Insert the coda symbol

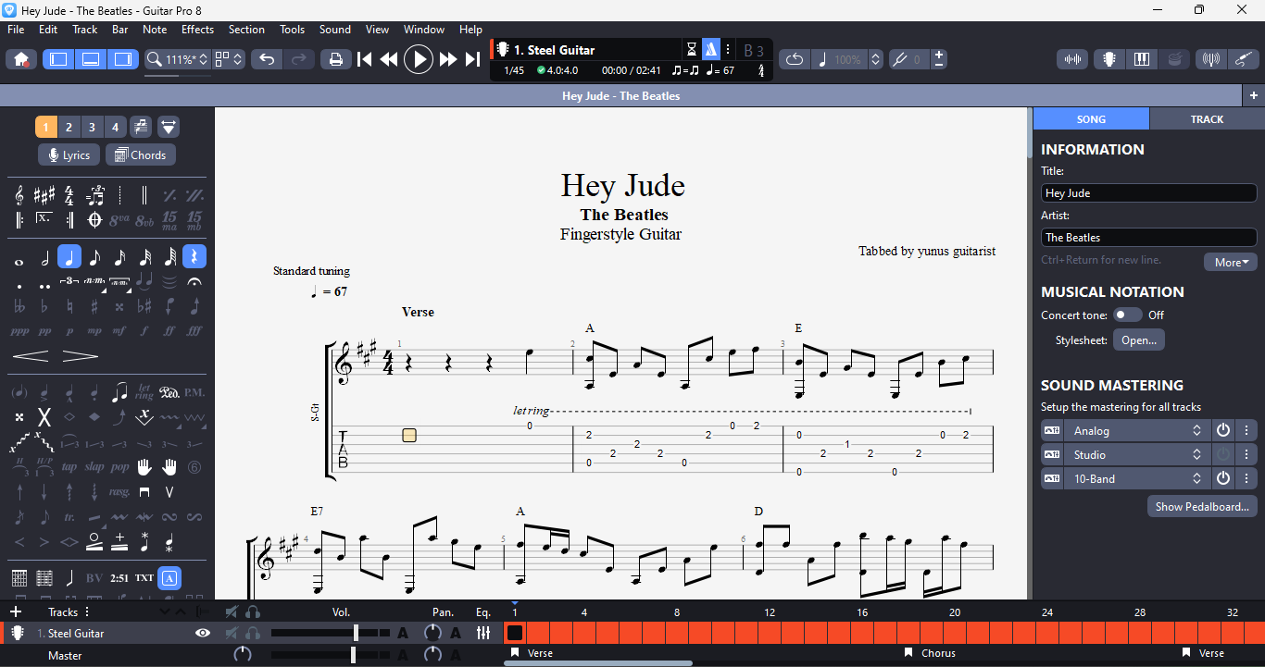94,220
